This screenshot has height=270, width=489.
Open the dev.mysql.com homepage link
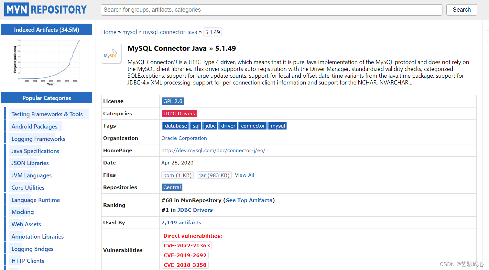213,150
